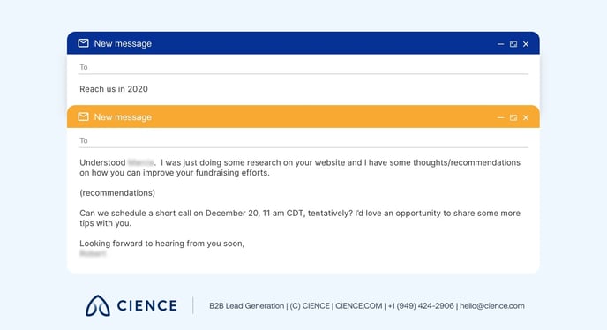Viewport: 607px width, 330px height.
Task: Click the CIENCE logo icon
Action: (x=98, y=305)
